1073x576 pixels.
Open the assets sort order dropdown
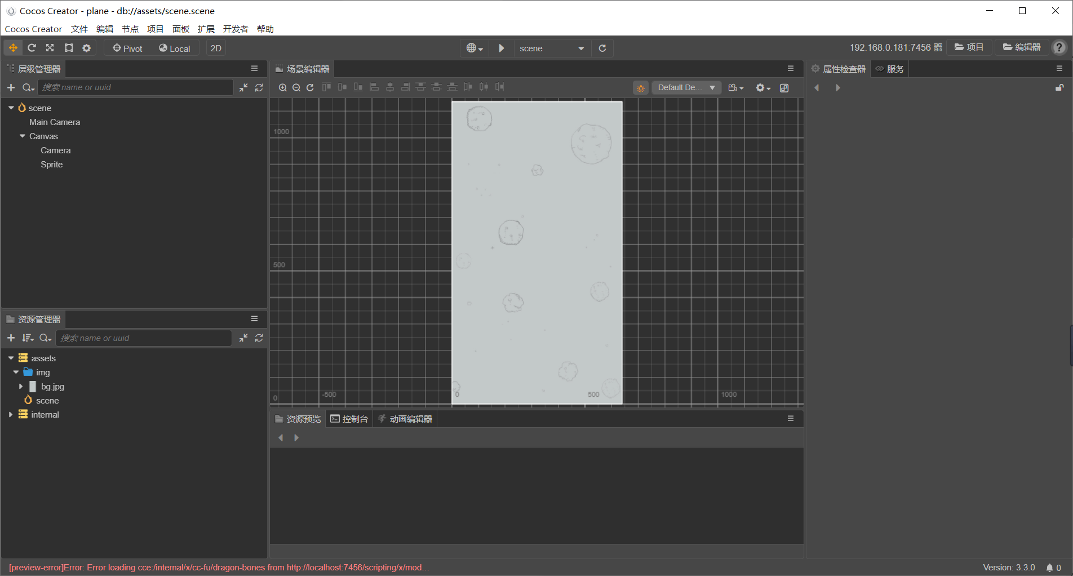click(28, 338)
